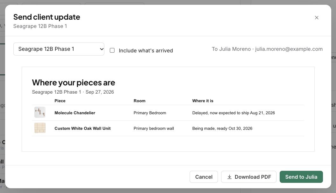Select the Molecule Chandelier piece name
The width and height of the screenshot is (336, 193).
coord(75,113)
